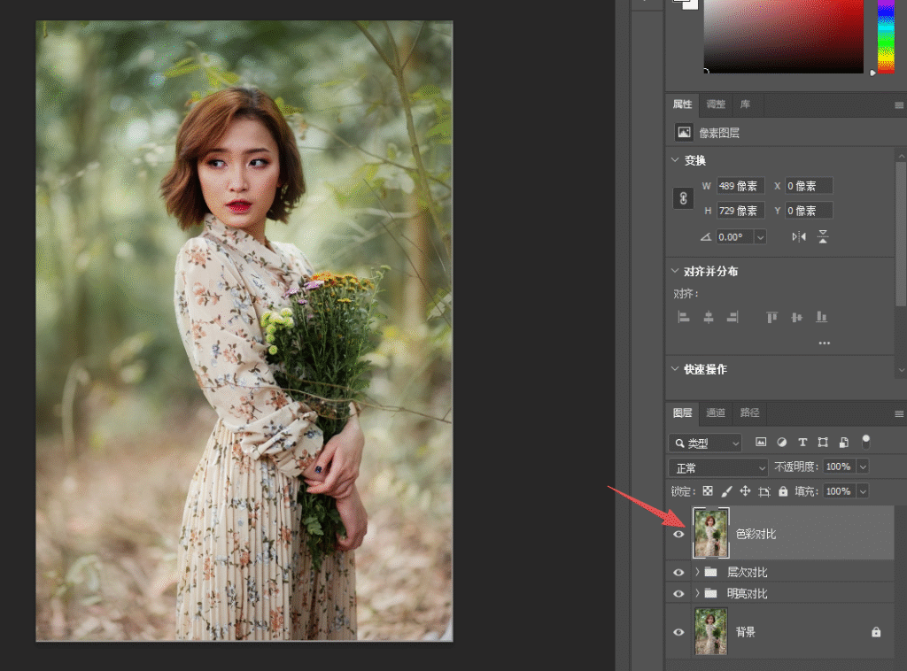Filter layers by text layer type
Screen dimensions: 907x671
[802, 442]
